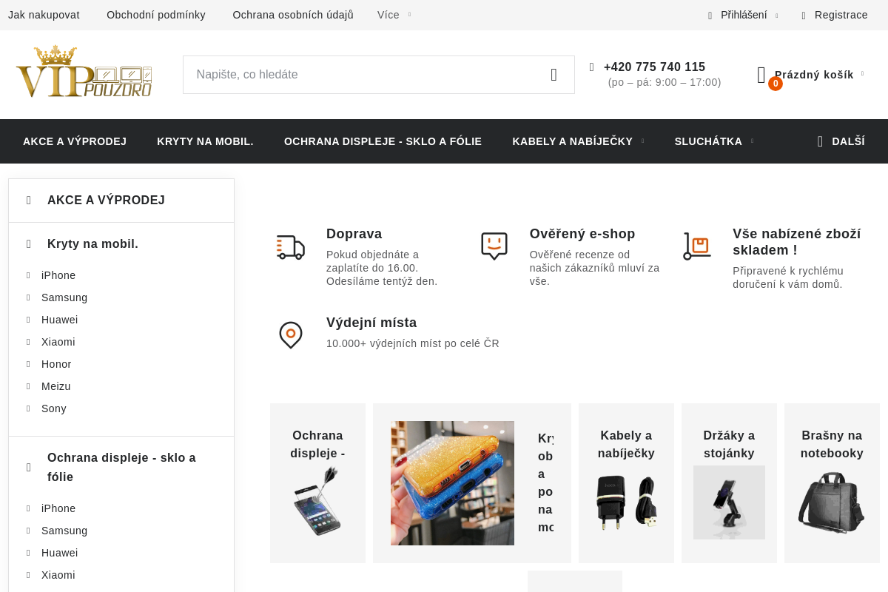Expand the Kabely a nabíječky menu arrow
The height and width of the screenshot is (592, 888).
click(642, 141)
